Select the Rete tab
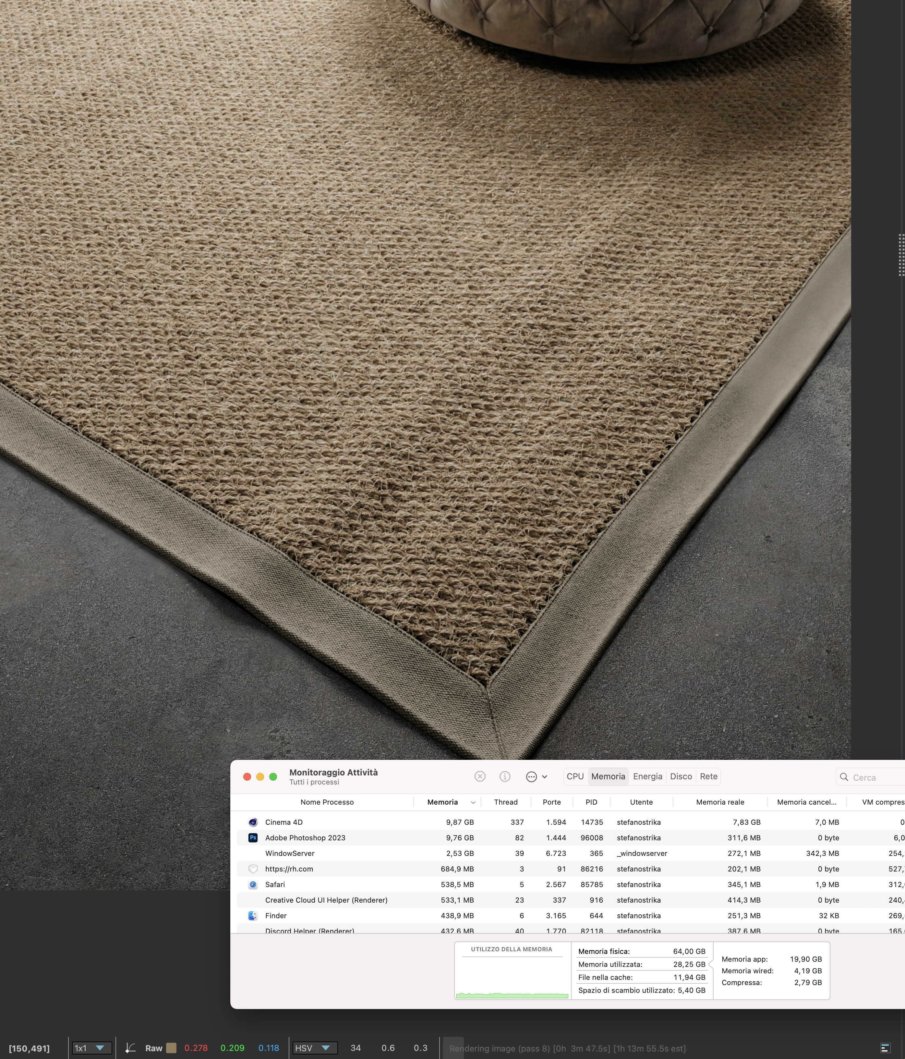 click(708, 776)
